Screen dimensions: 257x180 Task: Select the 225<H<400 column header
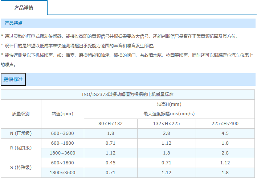point(225,123)
